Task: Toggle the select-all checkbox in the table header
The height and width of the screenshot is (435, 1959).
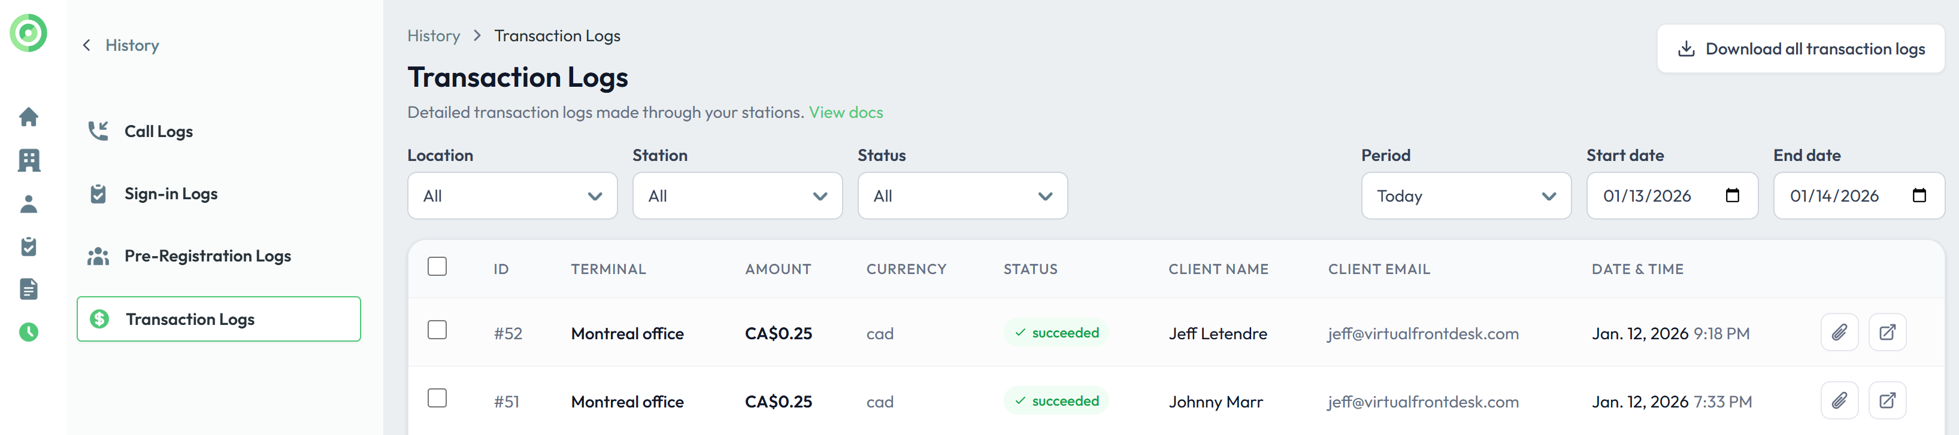Action: (437, 266)
